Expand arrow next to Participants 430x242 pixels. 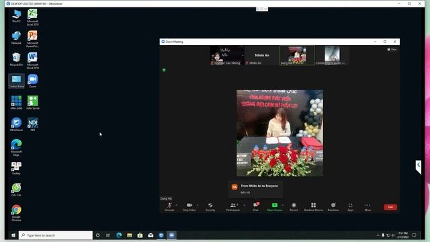click(x=245, y=205)
